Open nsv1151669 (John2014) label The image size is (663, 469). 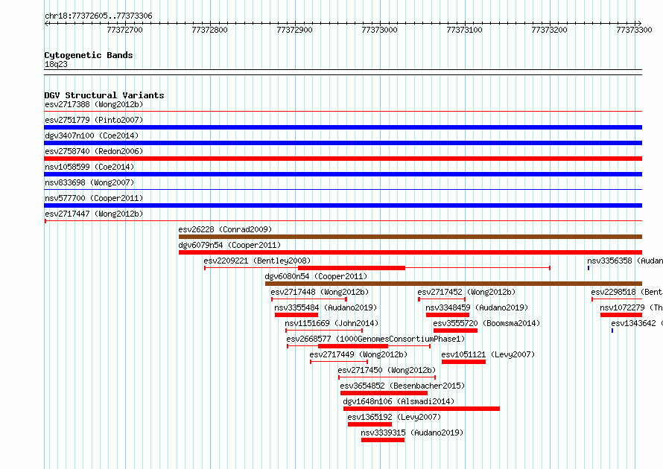(331, 323)
